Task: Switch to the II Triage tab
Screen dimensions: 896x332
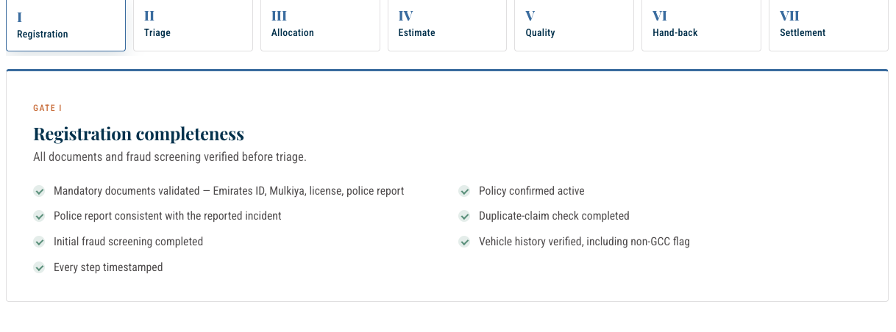Action: (193, 25)
